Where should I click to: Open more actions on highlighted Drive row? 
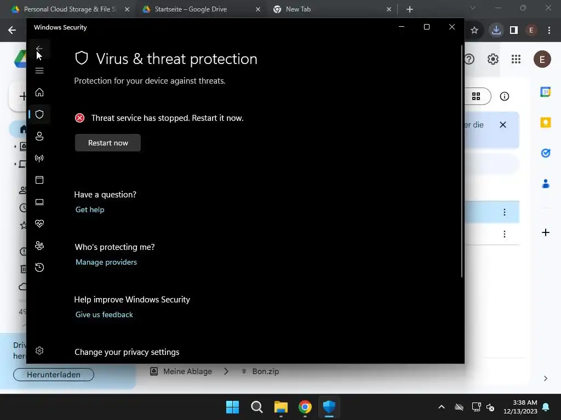point(505,213)
